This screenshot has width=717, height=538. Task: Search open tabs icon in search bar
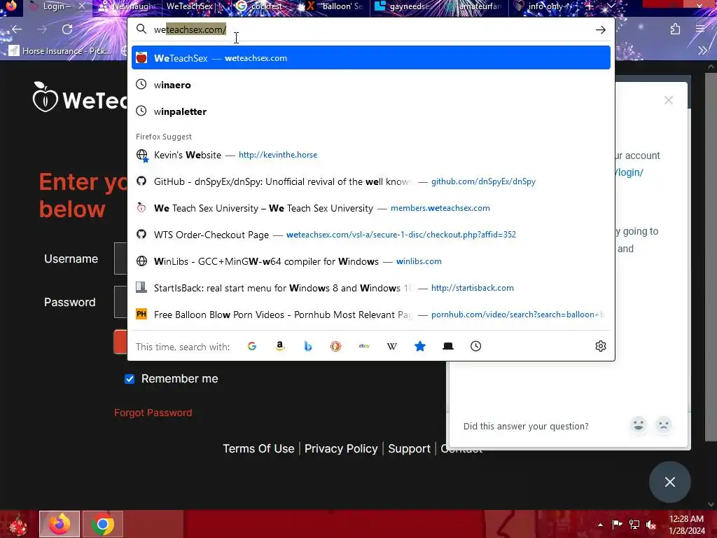pos(448,346)
